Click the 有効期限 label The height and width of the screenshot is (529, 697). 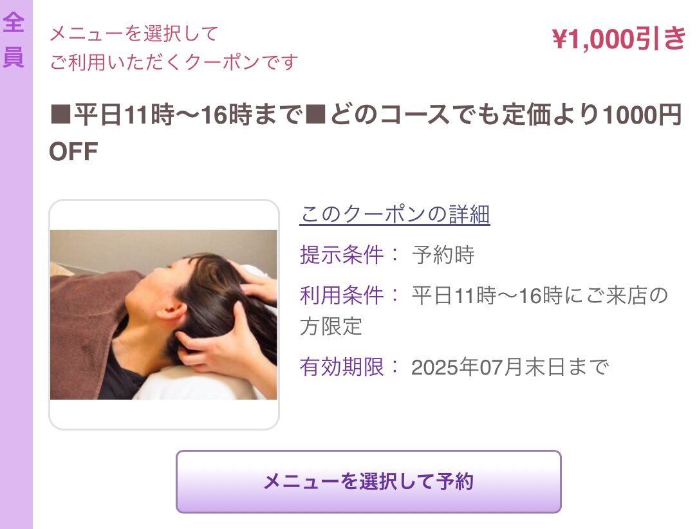pos(341,367)
